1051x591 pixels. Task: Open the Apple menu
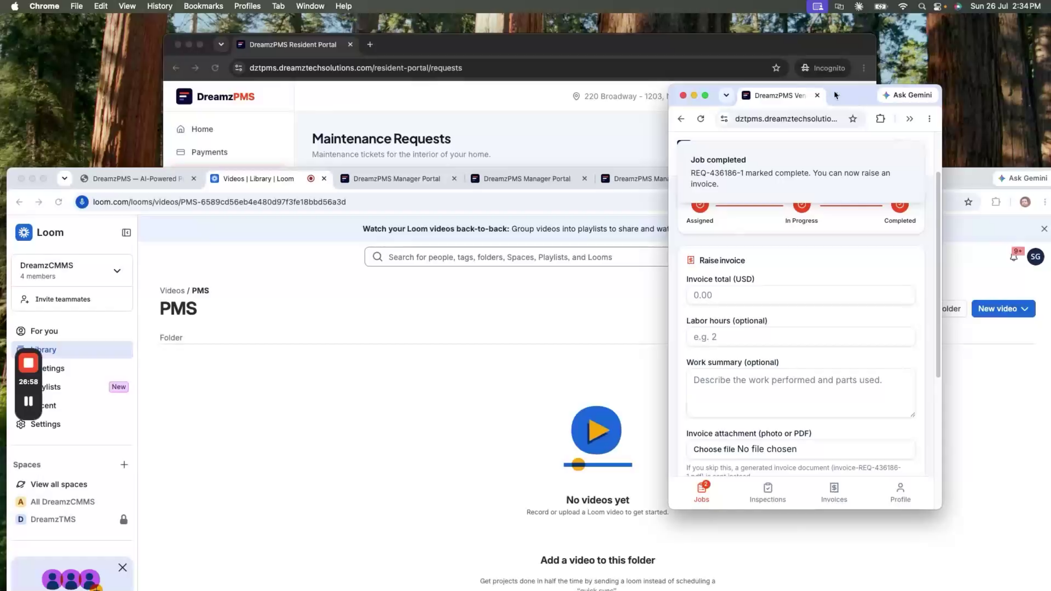(14, 6)
